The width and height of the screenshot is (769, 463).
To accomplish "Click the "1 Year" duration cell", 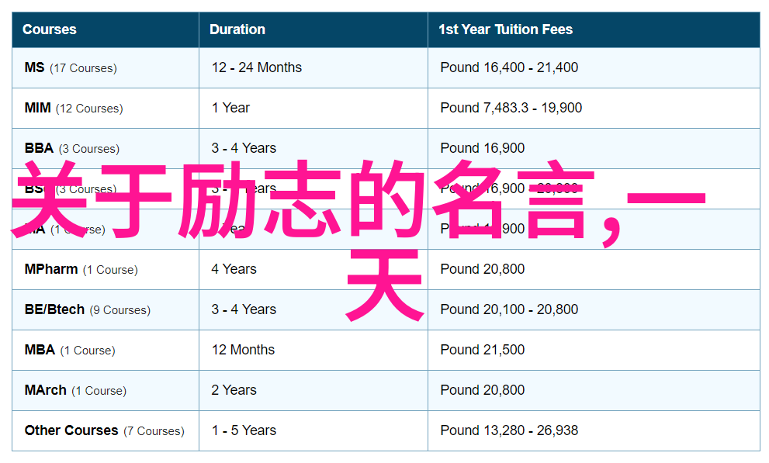I will pyautogui.click(x=313, y=109).
